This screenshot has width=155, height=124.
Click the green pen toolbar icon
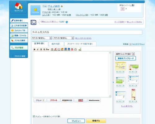click(80, 49)
